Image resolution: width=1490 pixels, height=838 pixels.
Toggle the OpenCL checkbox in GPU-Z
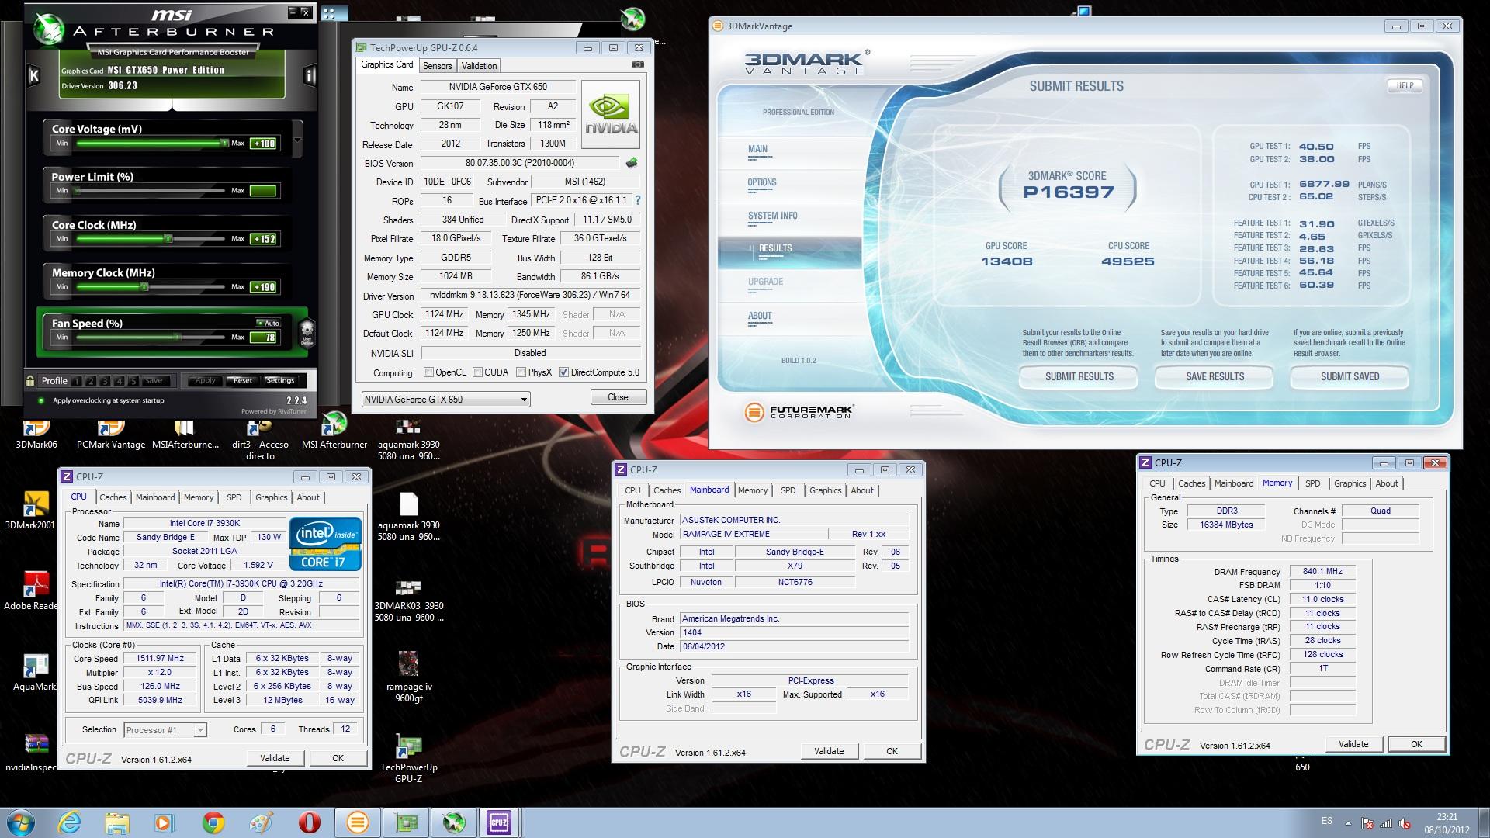click(428, 372)
